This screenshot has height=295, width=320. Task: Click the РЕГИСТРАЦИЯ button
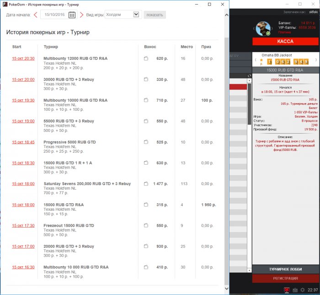[285, 278]
